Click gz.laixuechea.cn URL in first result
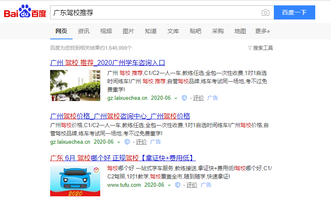 (127, 98)
